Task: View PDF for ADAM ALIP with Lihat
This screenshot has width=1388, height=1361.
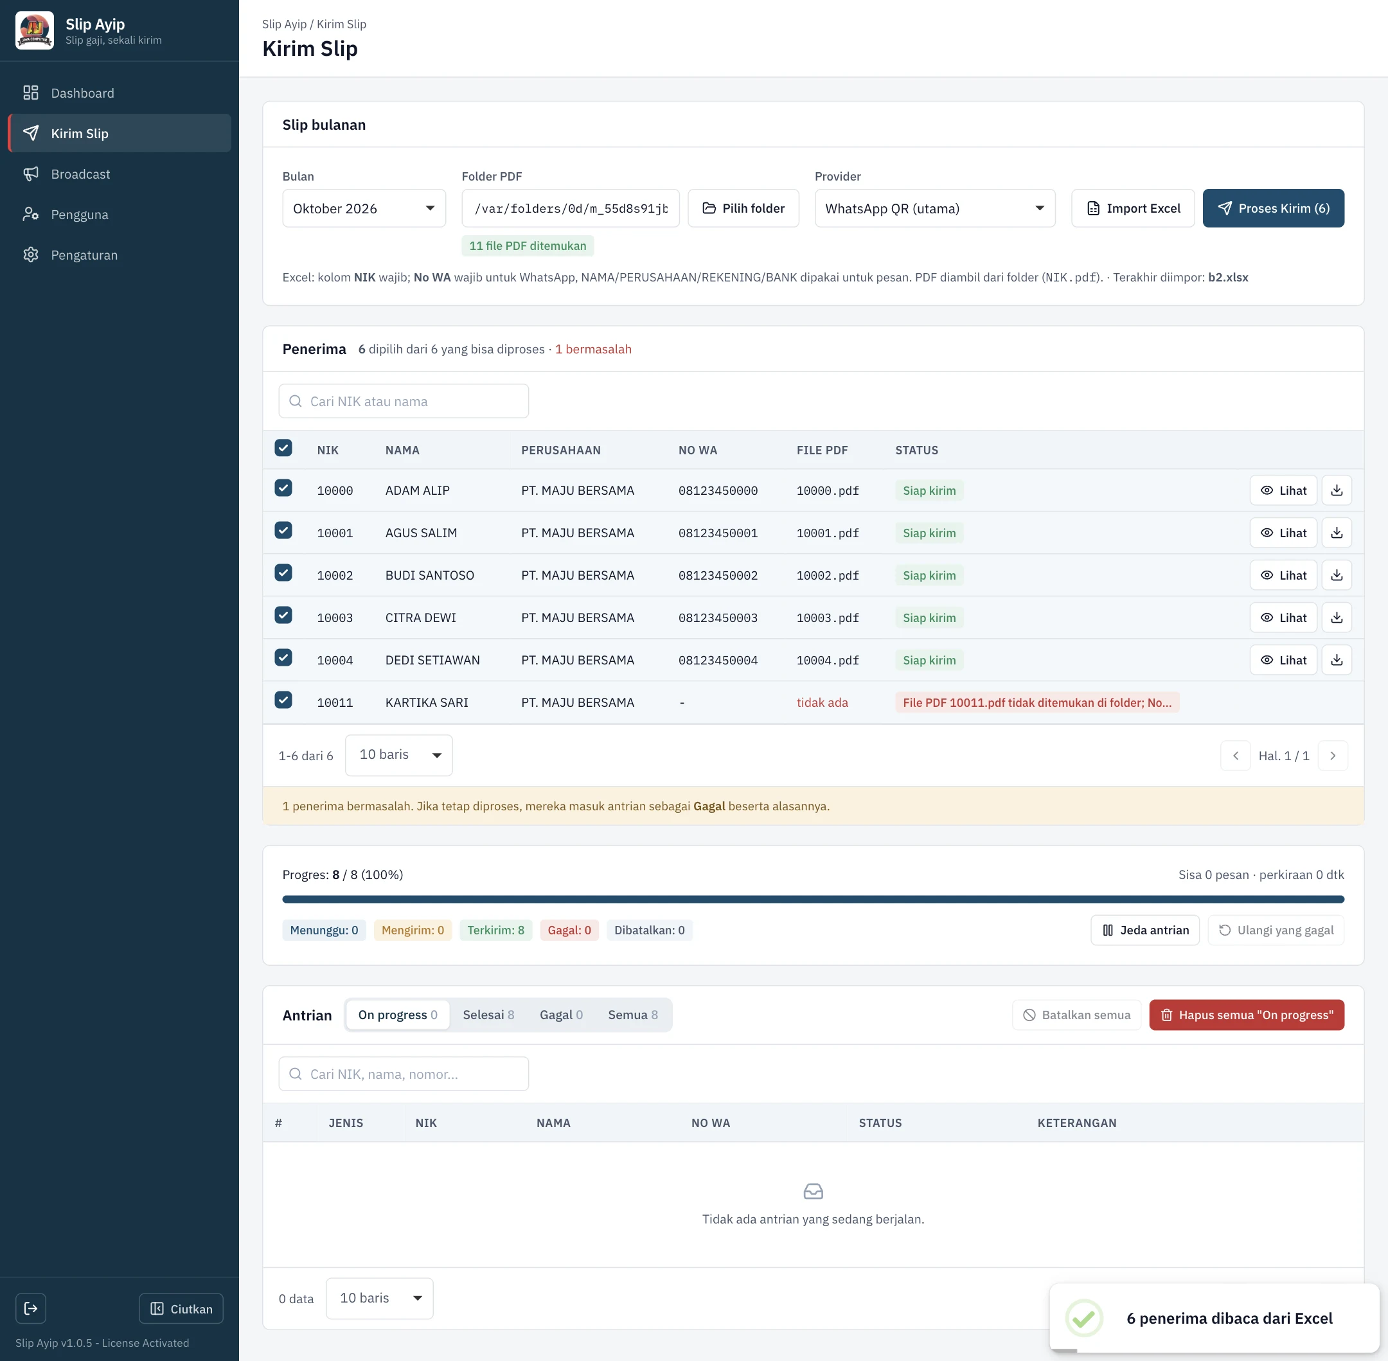Action: [x=1284, y=490]
